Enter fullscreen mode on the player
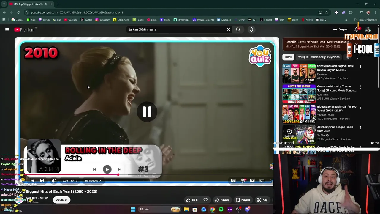The image size is (380, 214). [x=271, y=181]
